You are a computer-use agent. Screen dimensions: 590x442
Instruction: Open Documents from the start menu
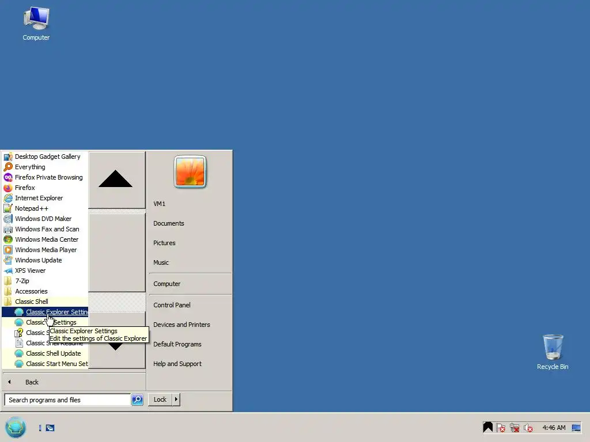(x=190, y=223)
